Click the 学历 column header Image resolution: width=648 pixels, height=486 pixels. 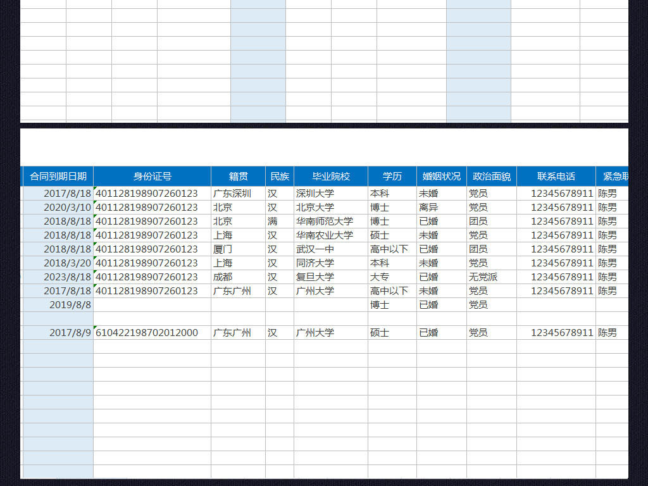(x=392, y=176)
